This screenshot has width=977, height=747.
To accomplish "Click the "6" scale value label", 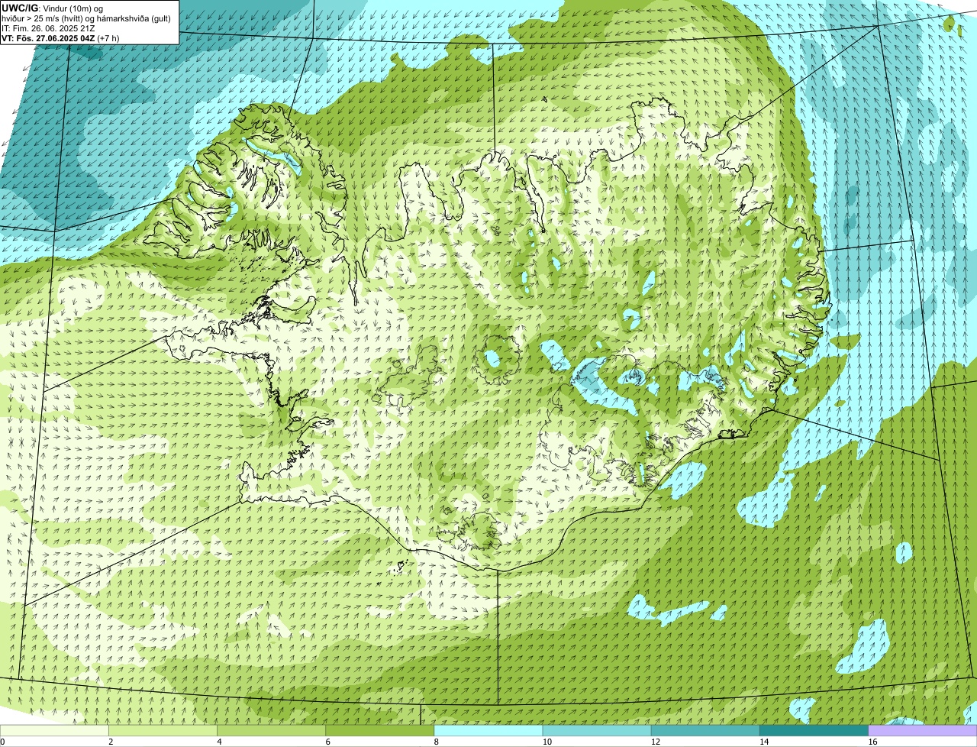I will 327,742.
